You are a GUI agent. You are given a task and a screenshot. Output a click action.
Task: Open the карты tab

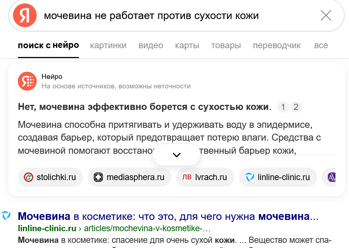tap(187, 46)
